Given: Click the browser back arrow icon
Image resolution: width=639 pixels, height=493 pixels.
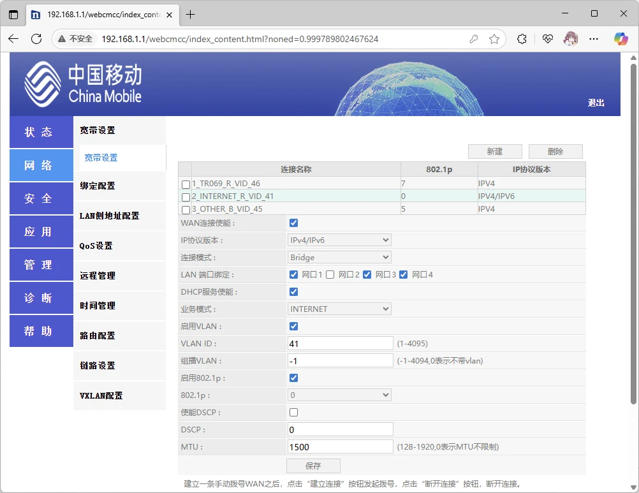Looking at the screenshot, I should 13,39.
